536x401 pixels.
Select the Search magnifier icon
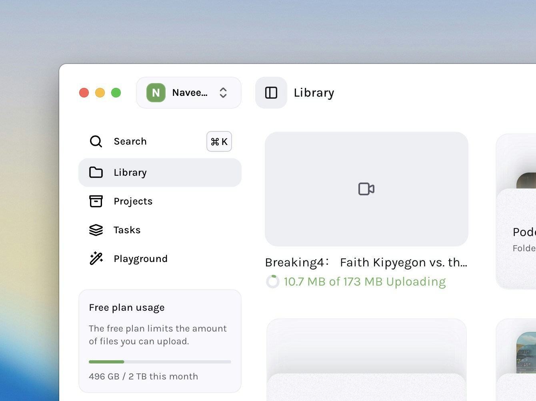(96, 141)
